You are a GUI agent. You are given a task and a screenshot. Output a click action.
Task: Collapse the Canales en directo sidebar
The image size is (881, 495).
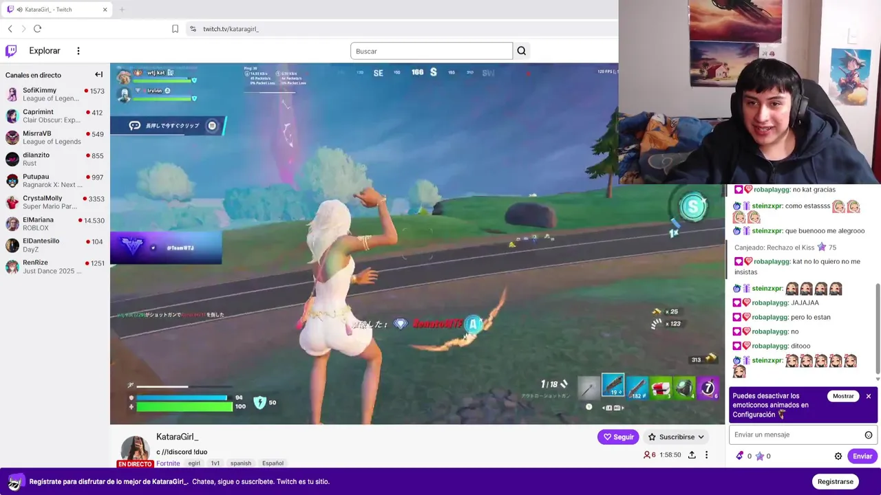98,74
